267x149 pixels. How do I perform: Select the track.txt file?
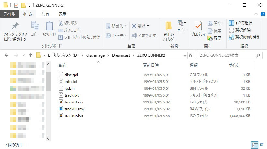pyautogui.click(x=72, y=95)
